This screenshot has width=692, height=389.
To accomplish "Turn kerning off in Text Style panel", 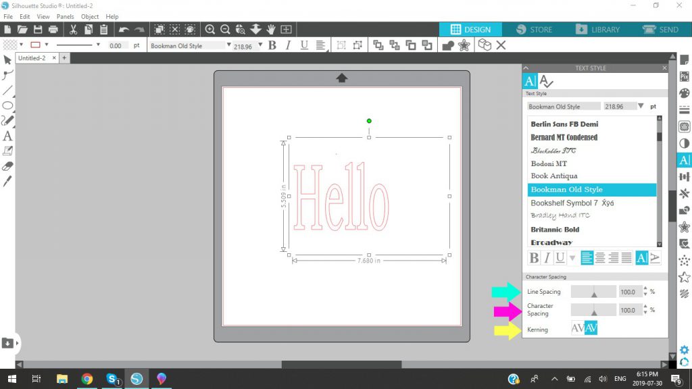I will tap(577, 328).
